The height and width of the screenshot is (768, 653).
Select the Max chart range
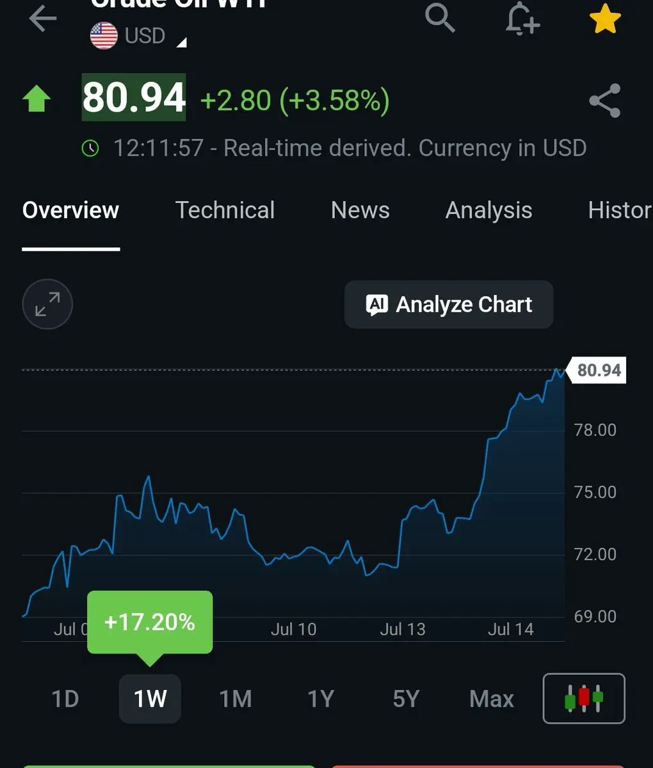coord(492,699)
